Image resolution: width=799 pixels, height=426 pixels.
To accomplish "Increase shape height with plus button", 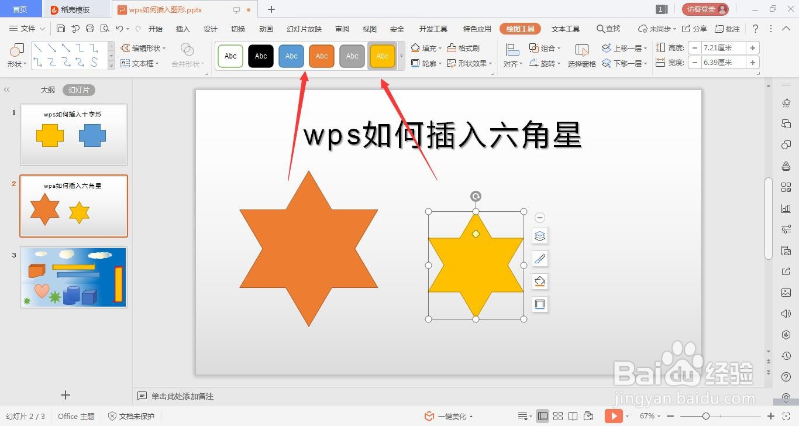I will pos(753,48).
